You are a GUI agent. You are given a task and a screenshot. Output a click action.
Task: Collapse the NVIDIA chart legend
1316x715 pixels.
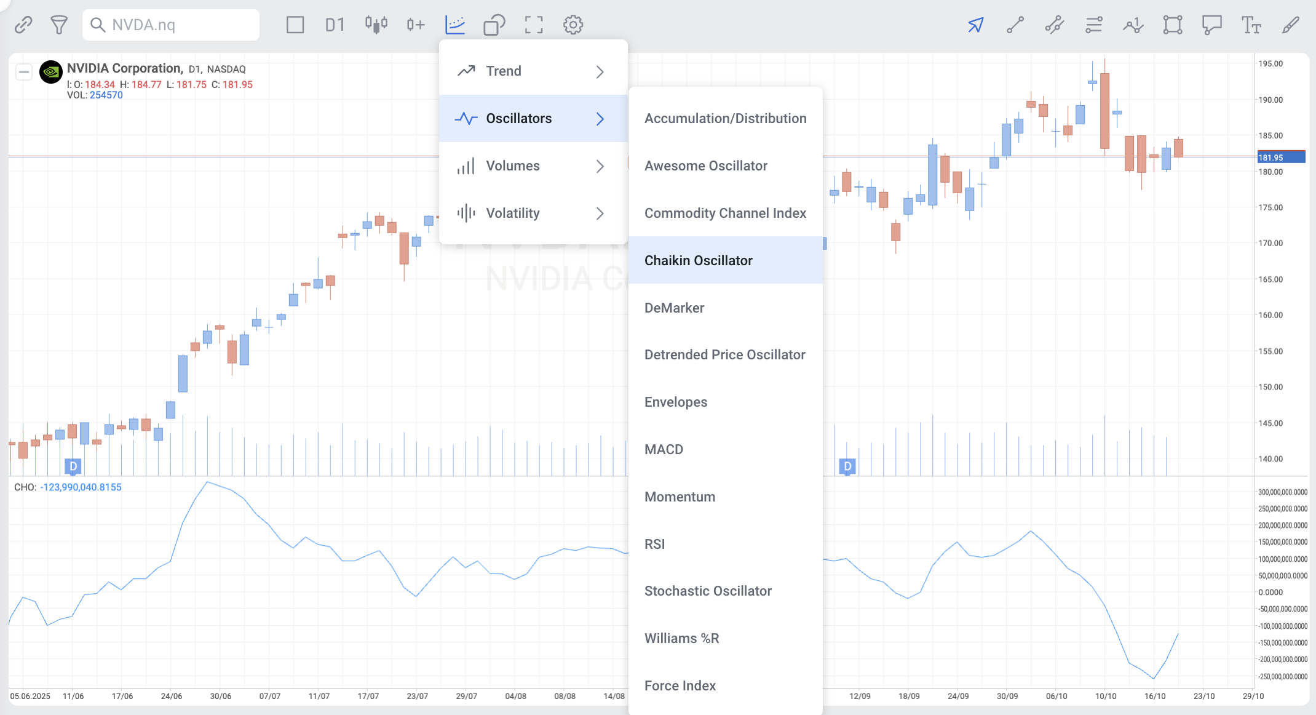click(24, 72)
